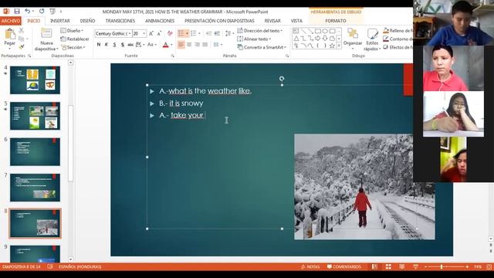The width and height of the screenshot is (494, 278).
Task: Open Convertir a SmartArt dropdown
Action: point(262,47)
